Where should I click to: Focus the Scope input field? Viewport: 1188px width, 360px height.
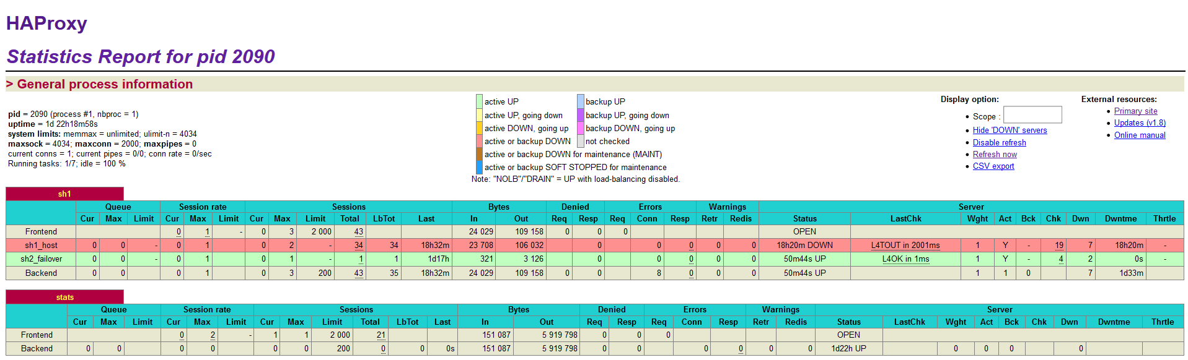1032,115
